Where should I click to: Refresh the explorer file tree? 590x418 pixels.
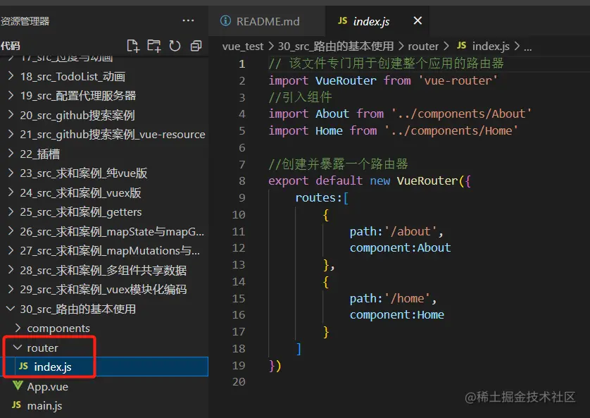coord(175,46)
